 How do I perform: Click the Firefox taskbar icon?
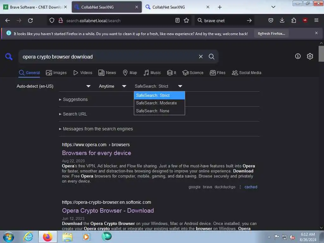pos(48,237)
